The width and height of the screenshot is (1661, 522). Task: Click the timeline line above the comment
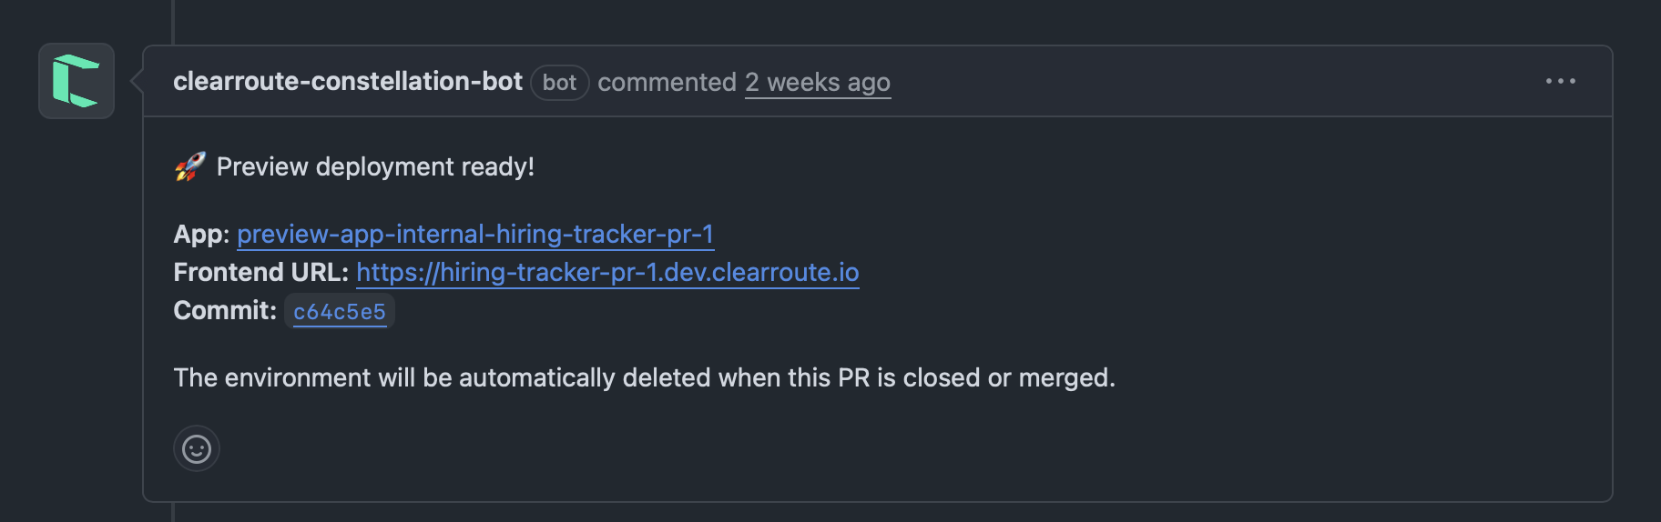tap(172, 20)
